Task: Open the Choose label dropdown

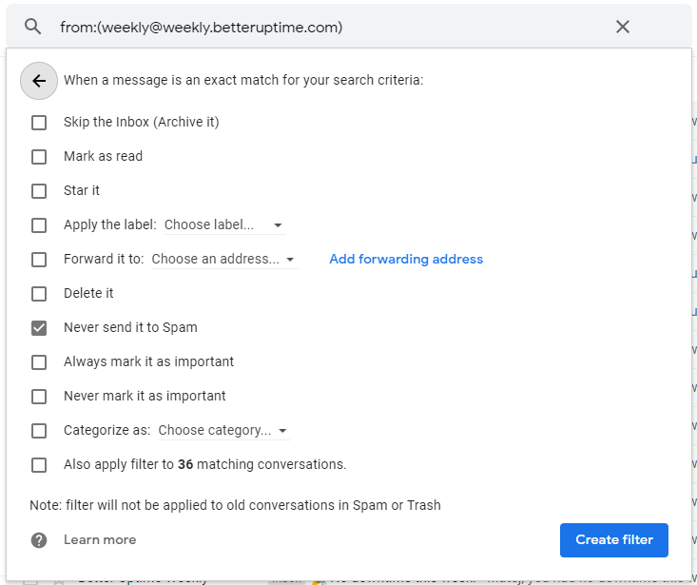Action: coord(223,225)
